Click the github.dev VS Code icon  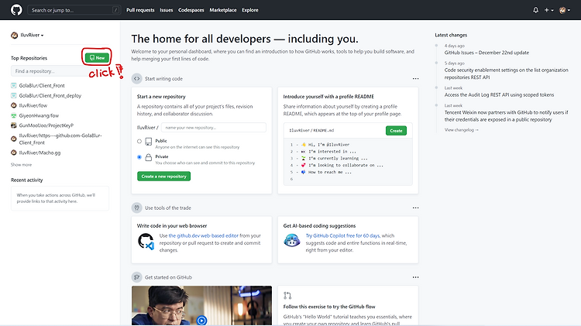coord(146,242)
